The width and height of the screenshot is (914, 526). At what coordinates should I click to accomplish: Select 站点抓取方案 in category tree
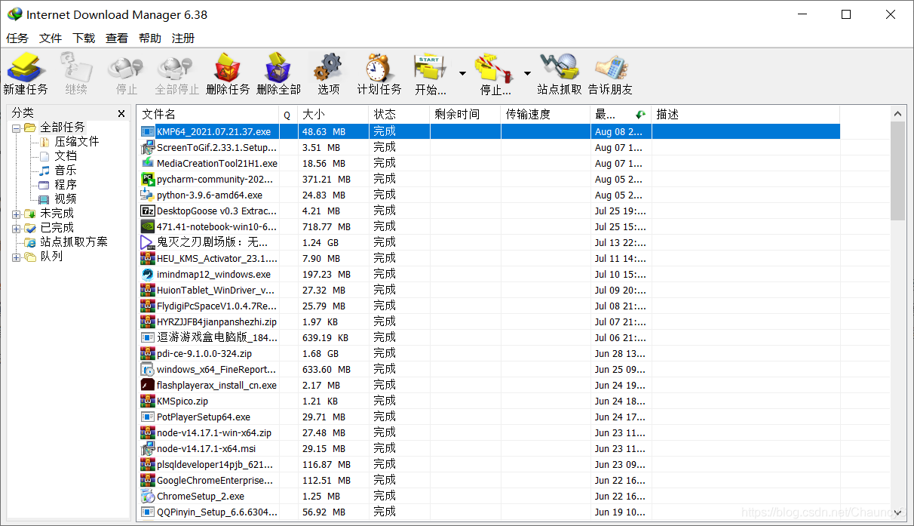pos(74,242)
